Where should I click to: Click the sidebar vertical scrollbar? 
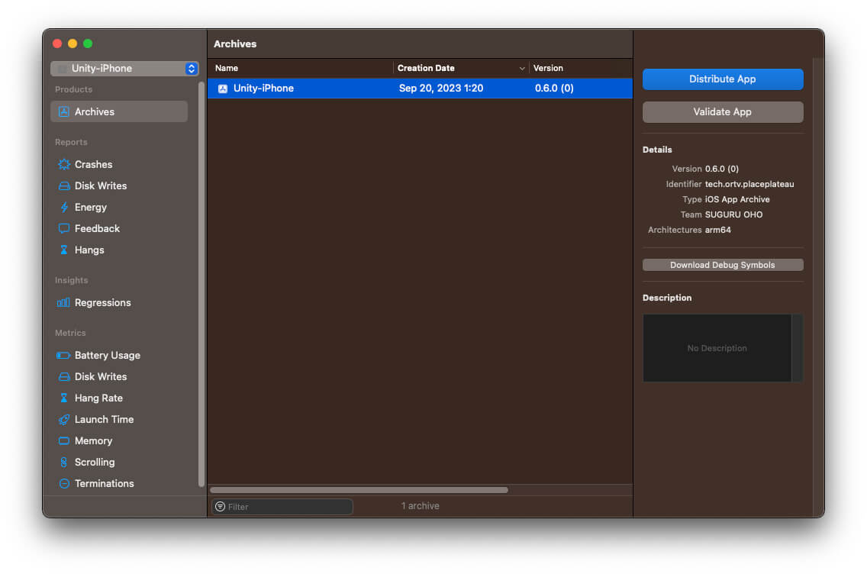pyautogui.click(x=201, y=284)
